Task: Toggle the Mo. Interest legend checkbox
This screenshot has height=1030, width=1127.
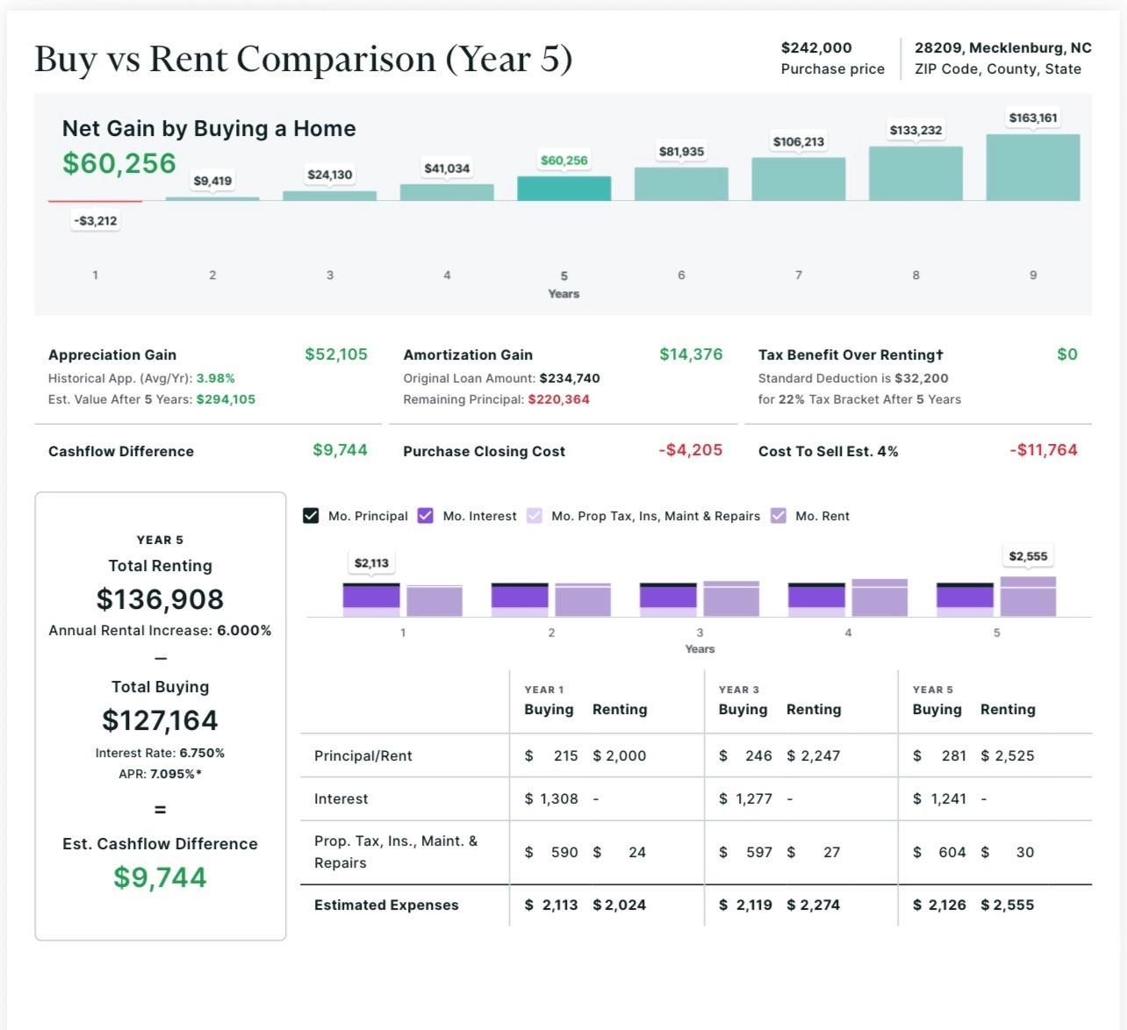Action: click(426, 516)
